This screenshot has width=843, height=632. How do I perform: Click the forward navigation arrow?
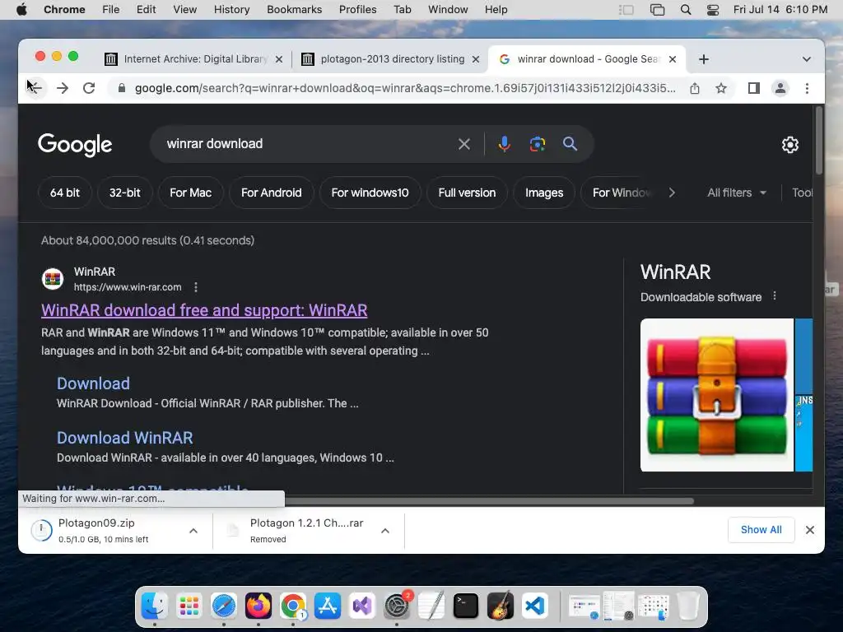[x=63, y=88]
